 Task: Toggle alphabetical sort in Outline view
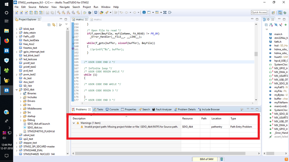point(271,25)
